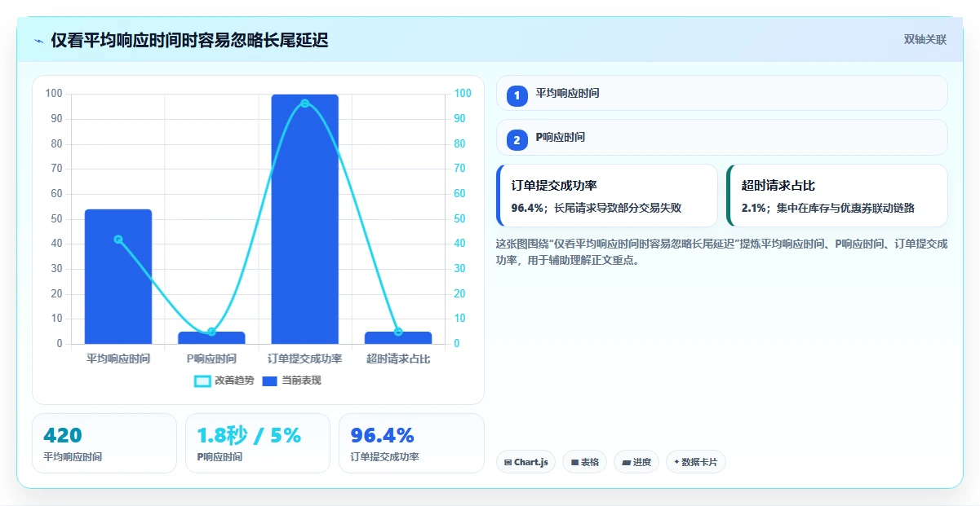Click the 进度 tag

coord(636,462)
